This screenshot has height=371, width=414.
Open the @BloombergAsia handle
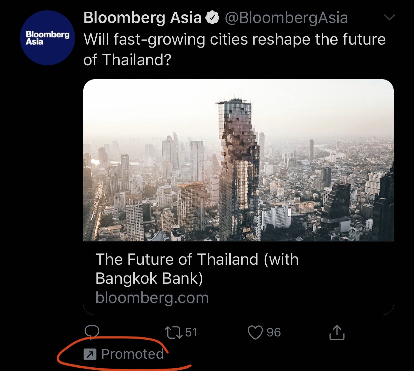click(x=286, y=18)
